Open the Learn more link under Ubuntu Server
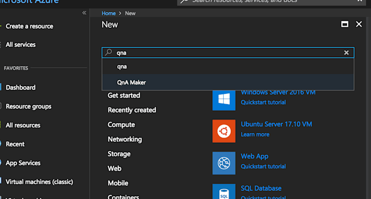 (255, 135)
